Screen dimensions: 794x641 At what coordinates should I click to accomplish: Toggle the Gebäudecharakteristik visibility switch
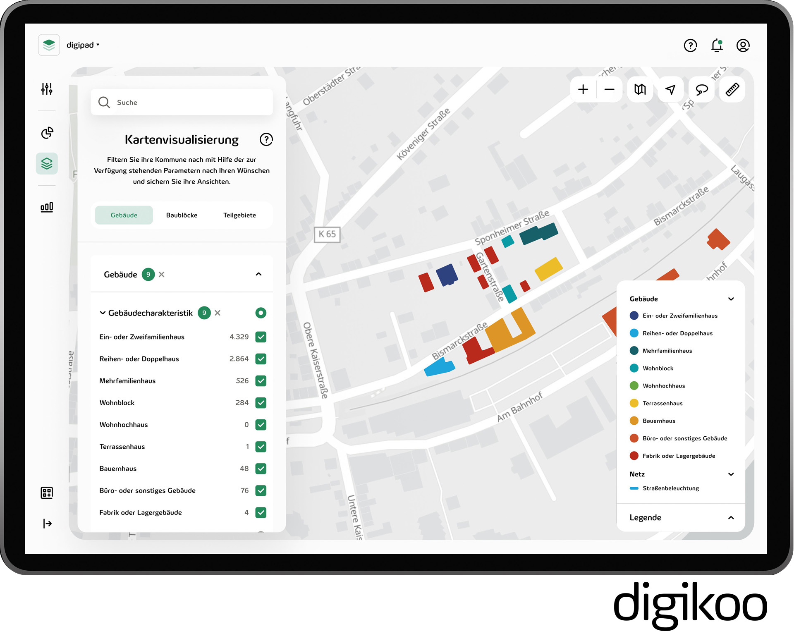pos(261,313)
